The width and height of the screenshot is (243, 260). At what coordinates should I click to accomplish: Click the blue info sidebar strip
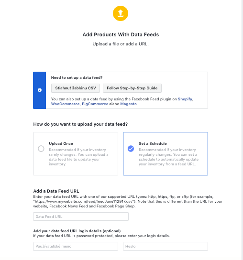[x=40, y=90]
